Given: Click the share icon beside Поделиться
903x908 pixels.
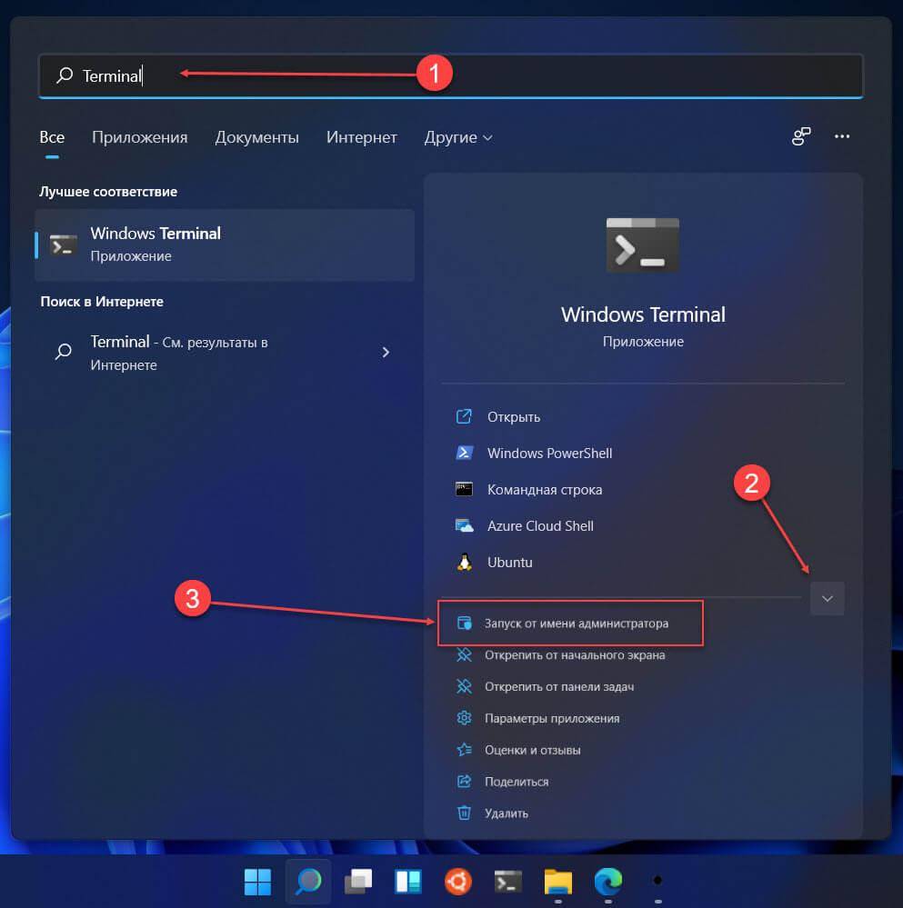Looking at the screenshot, I should pos(464,782).
